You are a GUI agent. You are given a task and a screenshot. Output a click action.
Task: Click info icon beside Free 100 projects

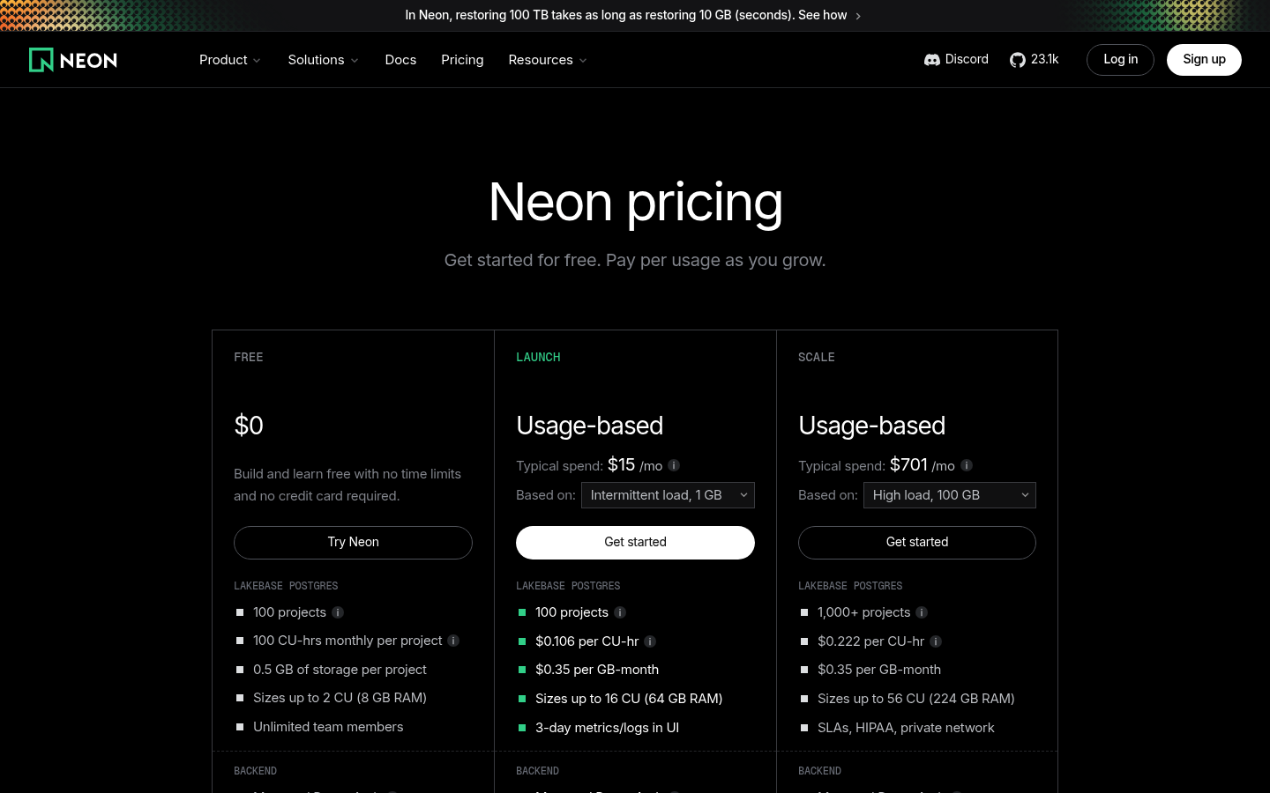pyautogui.click(x=338, y=612)
